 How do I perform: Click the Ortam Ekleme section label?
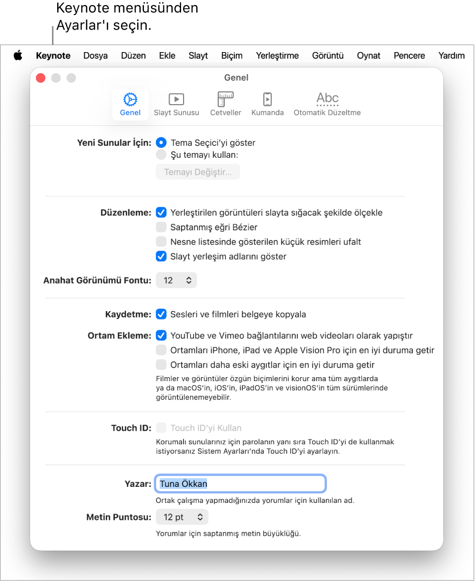pos(119,336)
